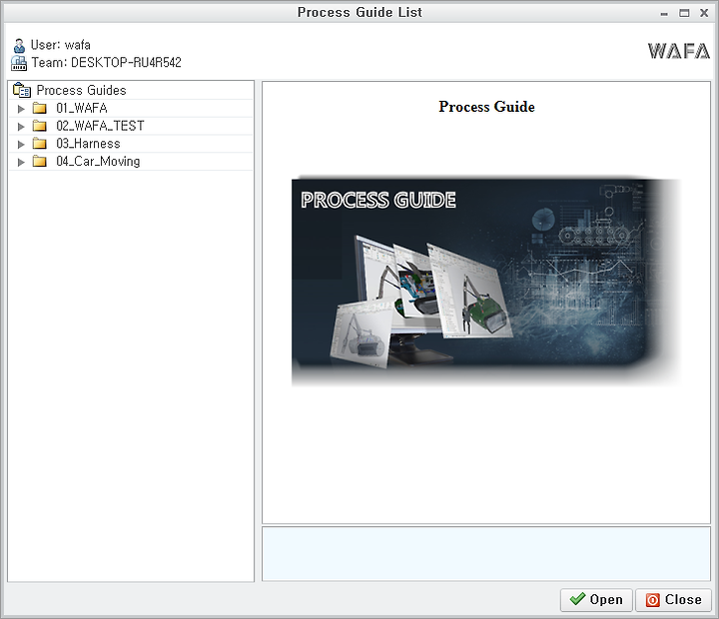Select the 01_WAFA tree row label

[82, 108]
